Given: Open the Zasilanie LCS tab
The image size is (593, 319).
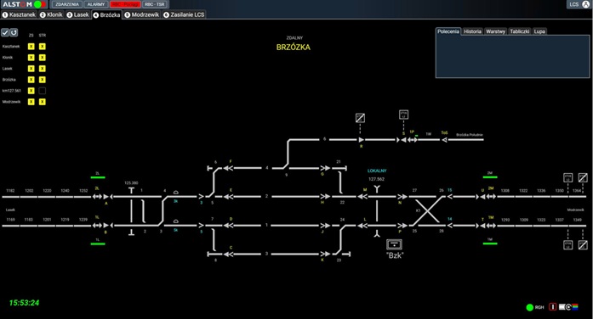Looking at the screenshot, I should 184,14.
